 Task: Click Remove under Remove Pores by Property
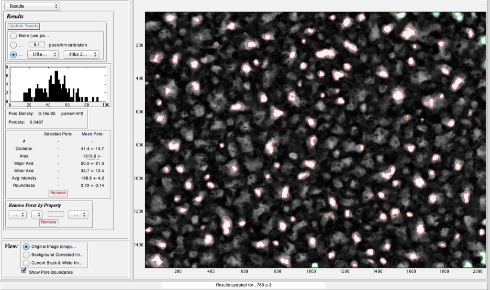click(x=49, y=222)
